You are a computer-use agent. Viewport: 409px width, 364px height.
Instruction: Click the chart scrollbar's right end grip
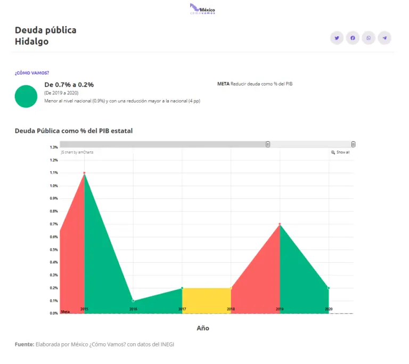point(353,144)
